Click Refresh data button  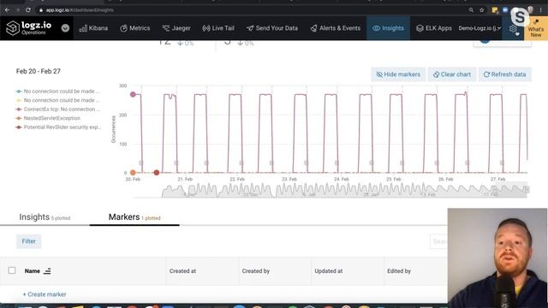click(x=504, y=74)
